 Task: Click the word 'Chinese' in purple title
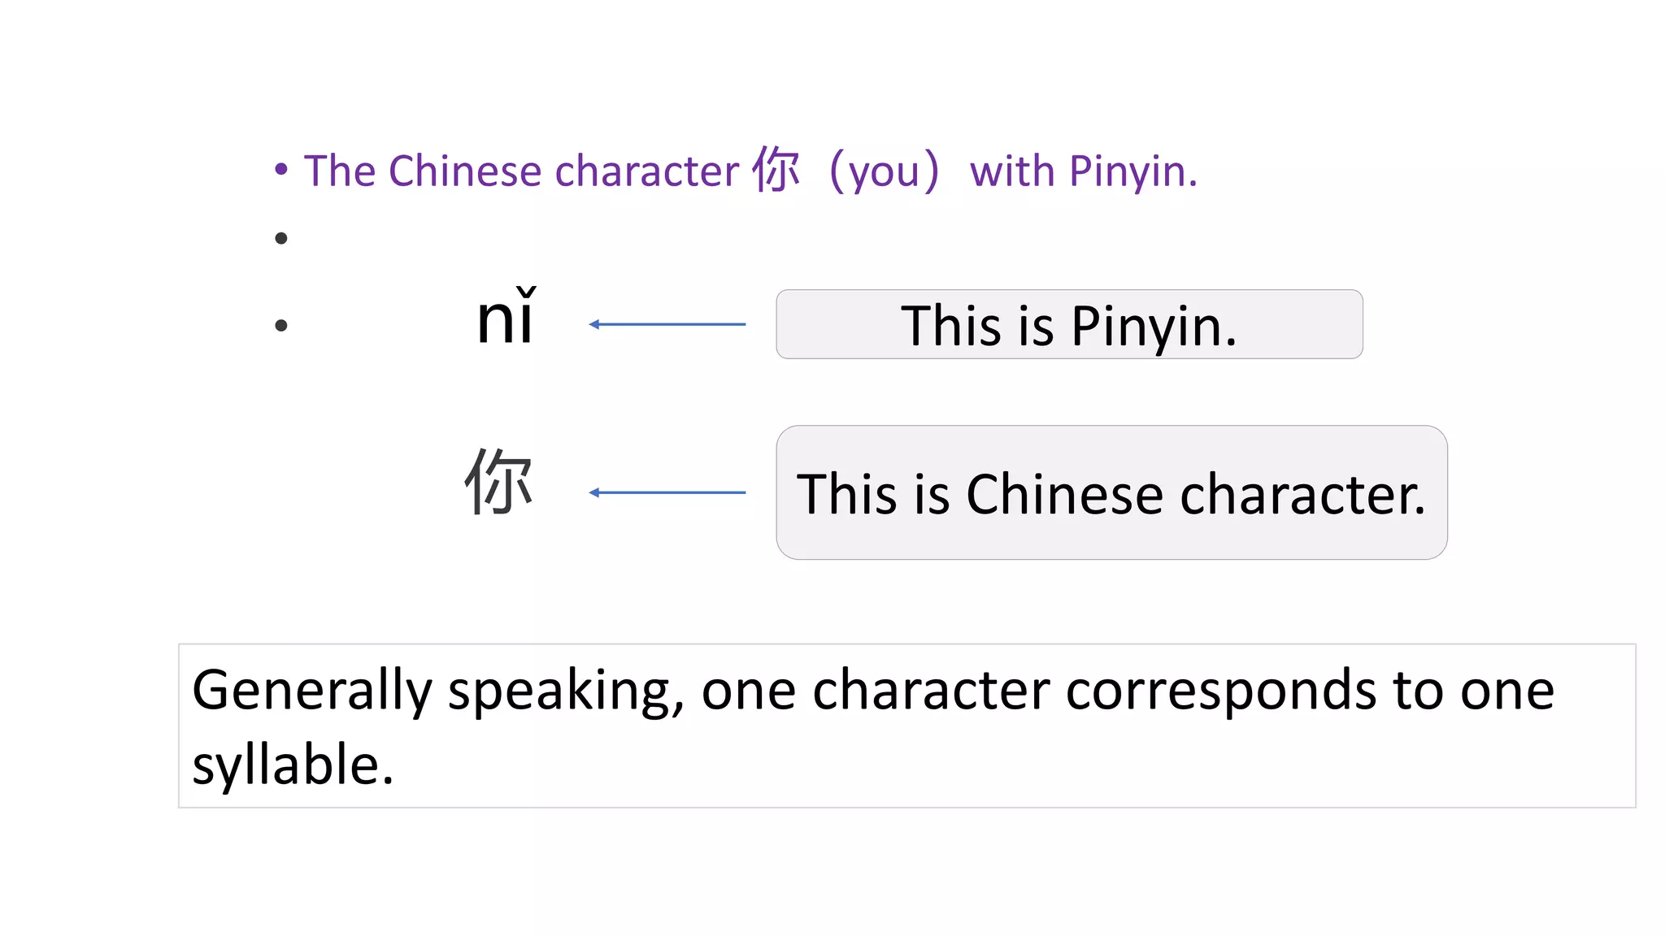(x=465, y=171)
